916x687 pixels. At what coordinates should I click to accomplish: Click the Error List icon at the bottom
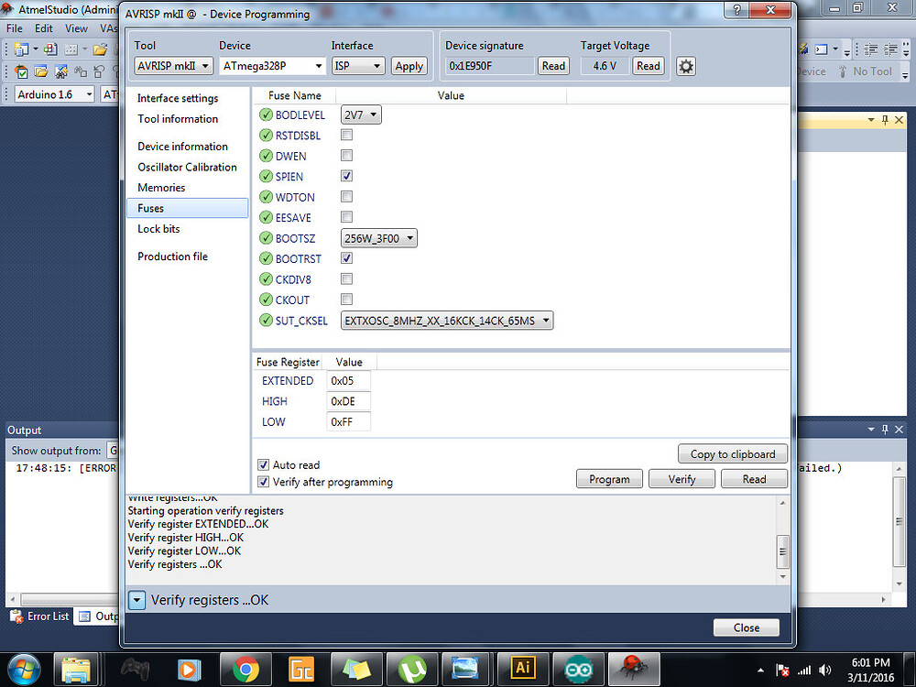(16, 616)
